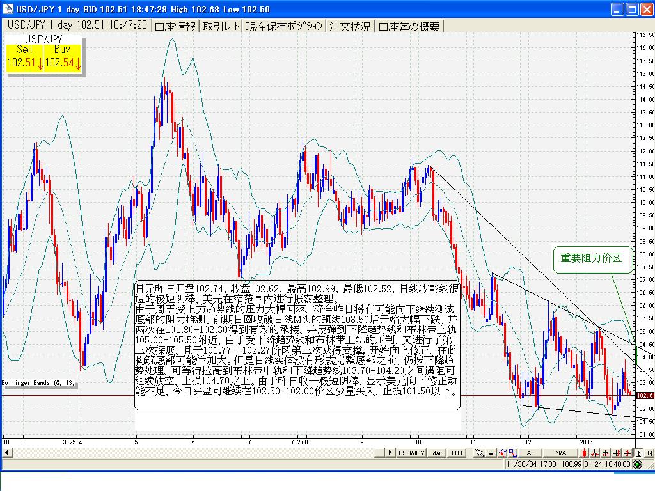
Task: Click the Buy 102.54 price box
Action: pos(63,57)
